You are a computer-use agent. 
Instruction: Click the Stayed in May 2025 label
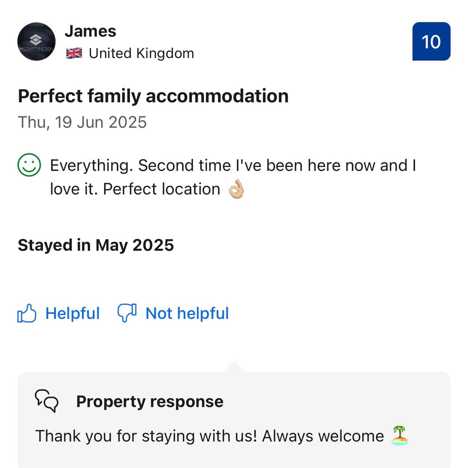click(96, 245)
